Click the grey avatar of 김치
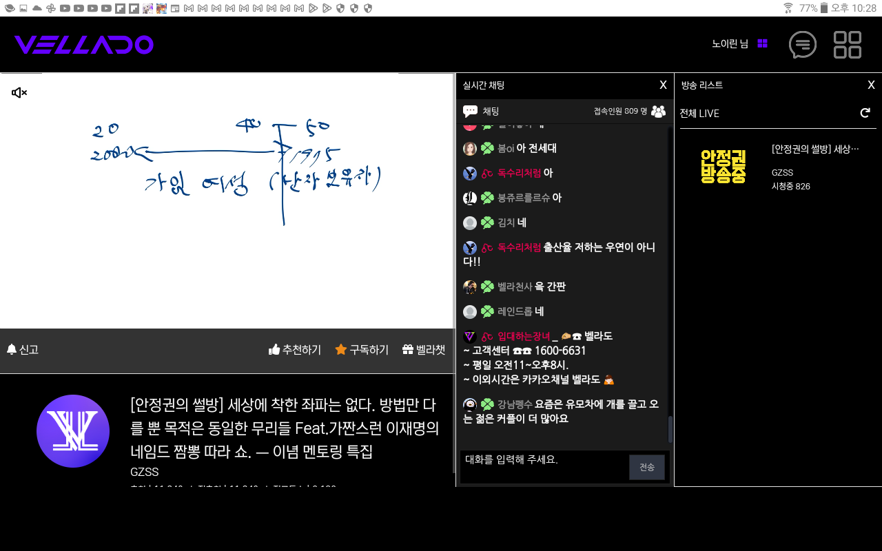 point(470,223)
